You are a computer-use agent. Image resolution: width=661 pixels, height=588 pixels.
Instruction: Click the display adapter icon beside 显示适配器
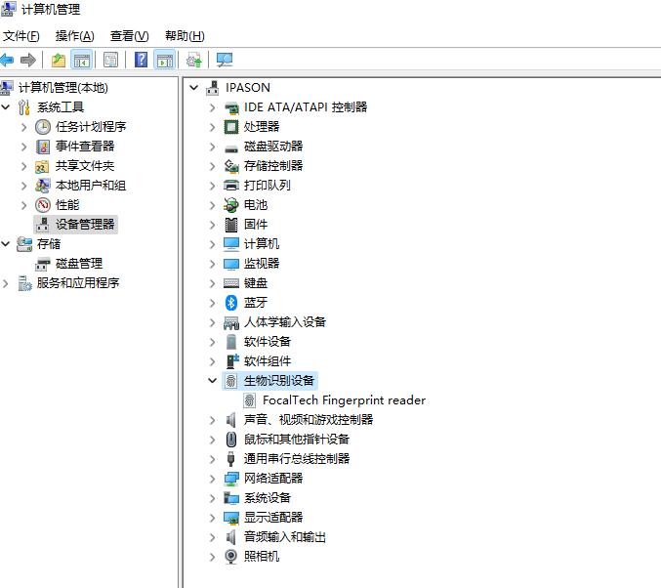click(x=231, y=517)
